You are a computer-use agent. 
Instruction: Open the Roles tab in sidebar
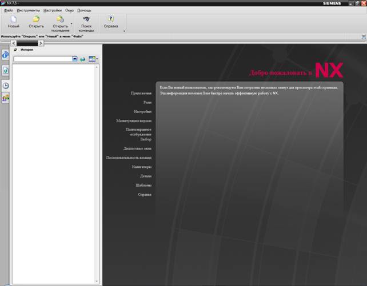(5, 98)
